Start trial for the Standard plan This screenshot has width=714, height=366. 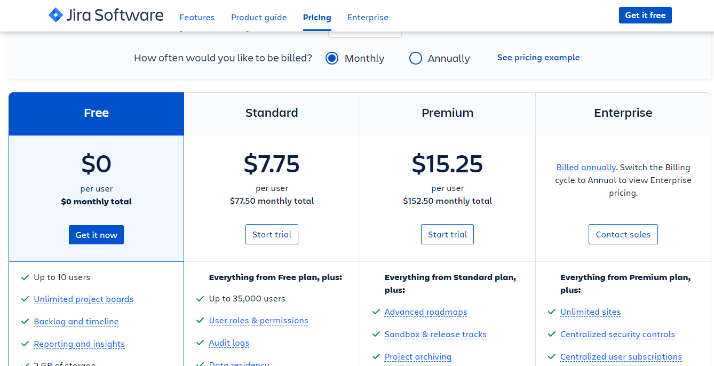point(272,234)
